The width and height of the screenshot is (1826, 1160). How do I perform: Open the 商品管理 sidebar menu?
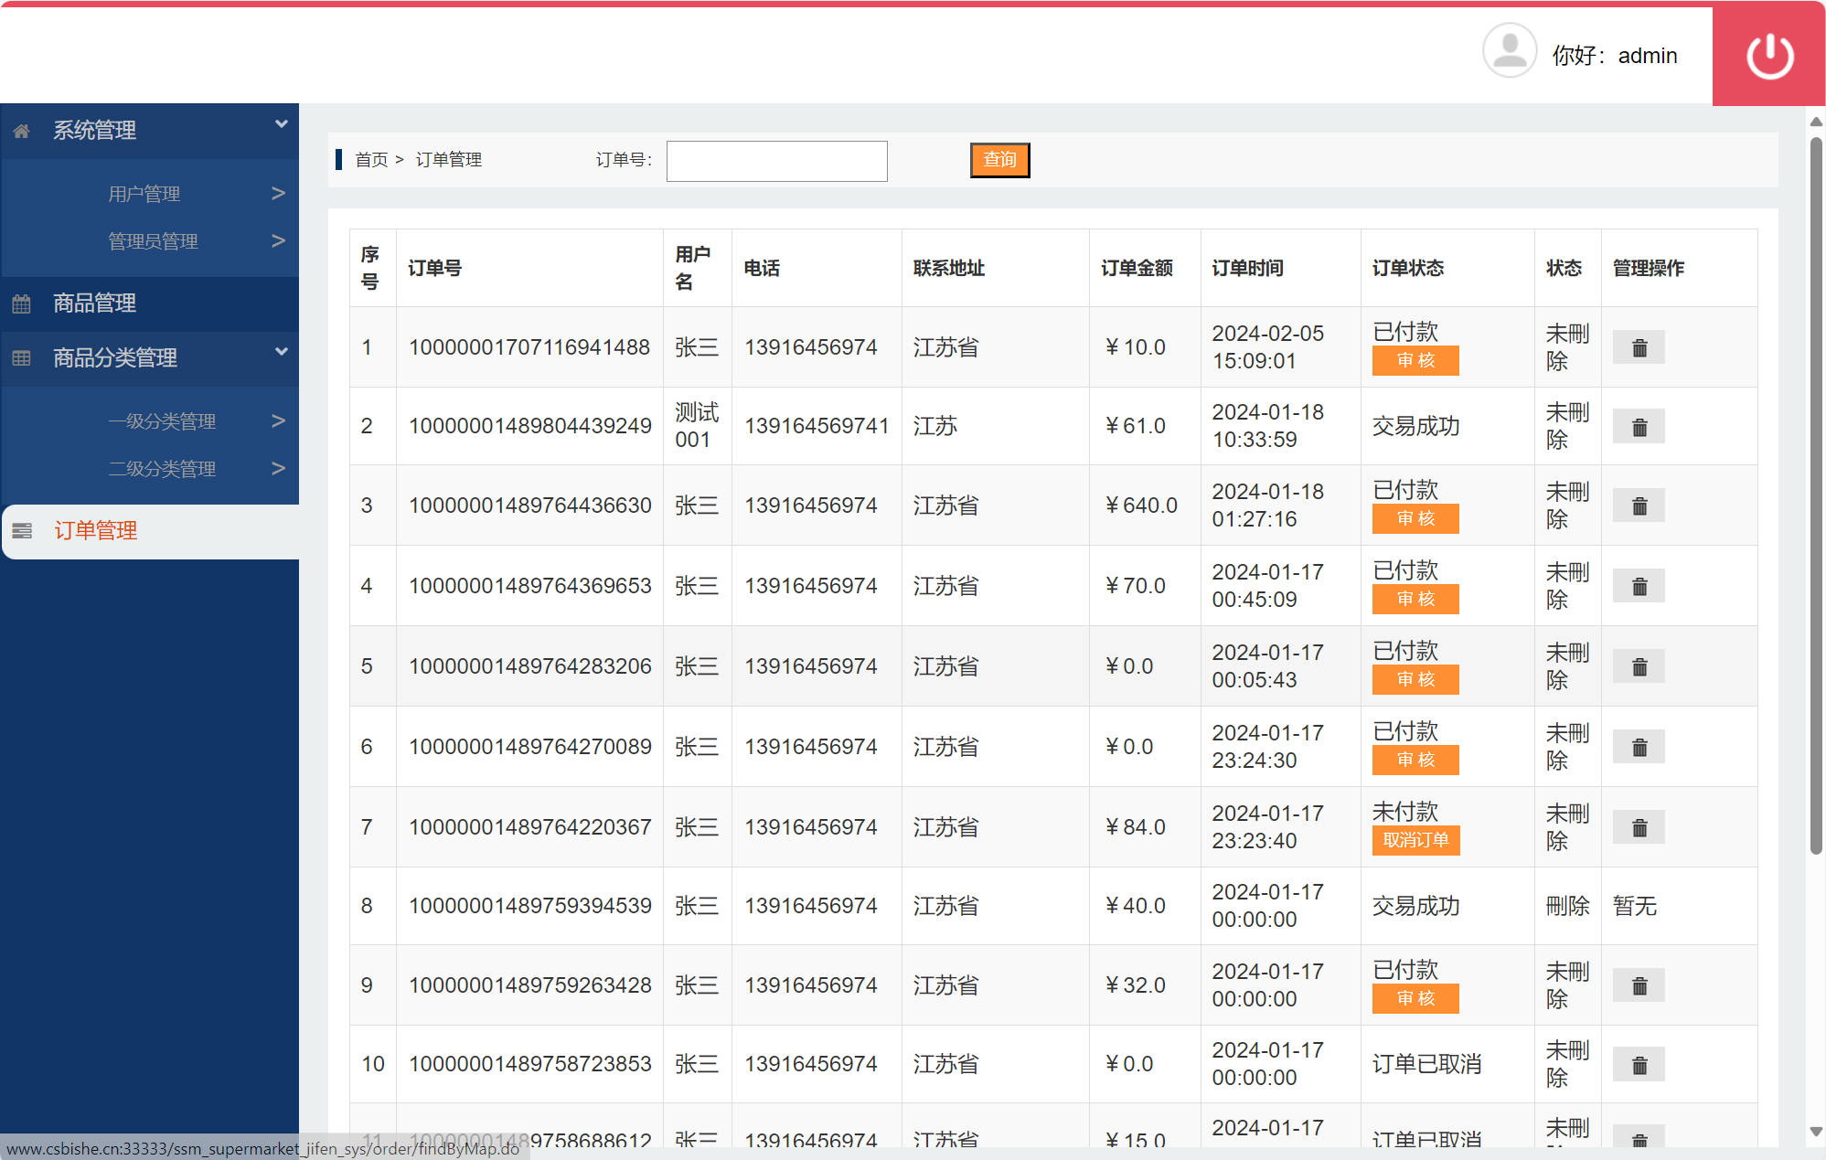point(94,303)
